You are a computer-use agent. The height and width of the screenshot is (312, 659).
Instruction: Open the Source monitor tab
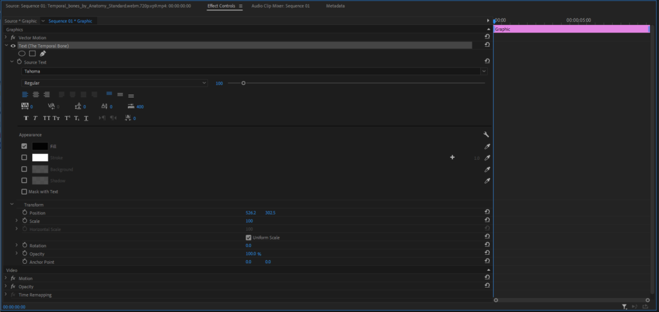(98, 6)
